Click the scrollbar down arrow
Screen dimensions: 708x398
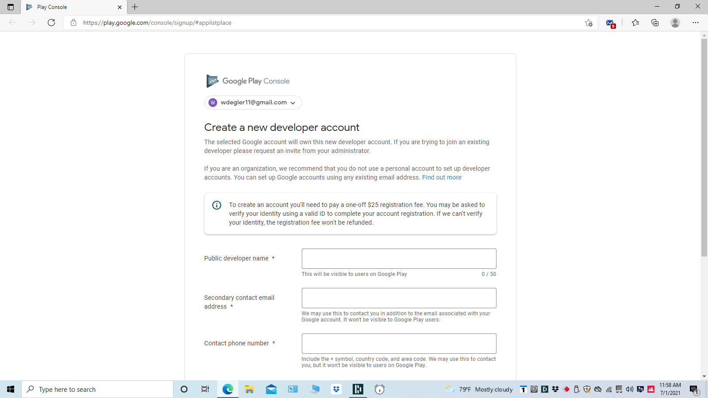[x=704, y=376]
